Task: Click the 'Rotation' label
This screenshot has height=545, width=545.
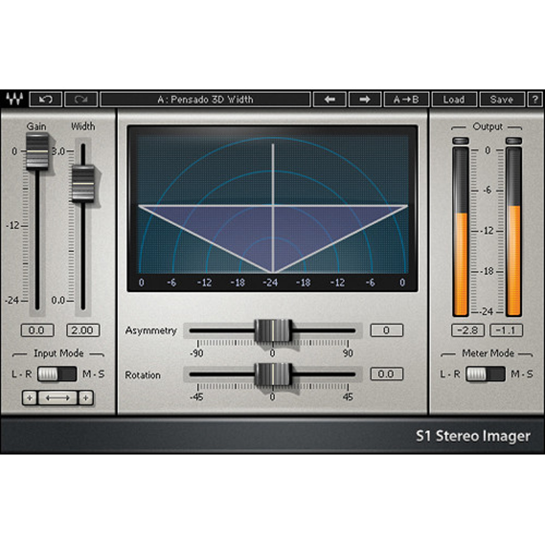Action: pos(143,375)
